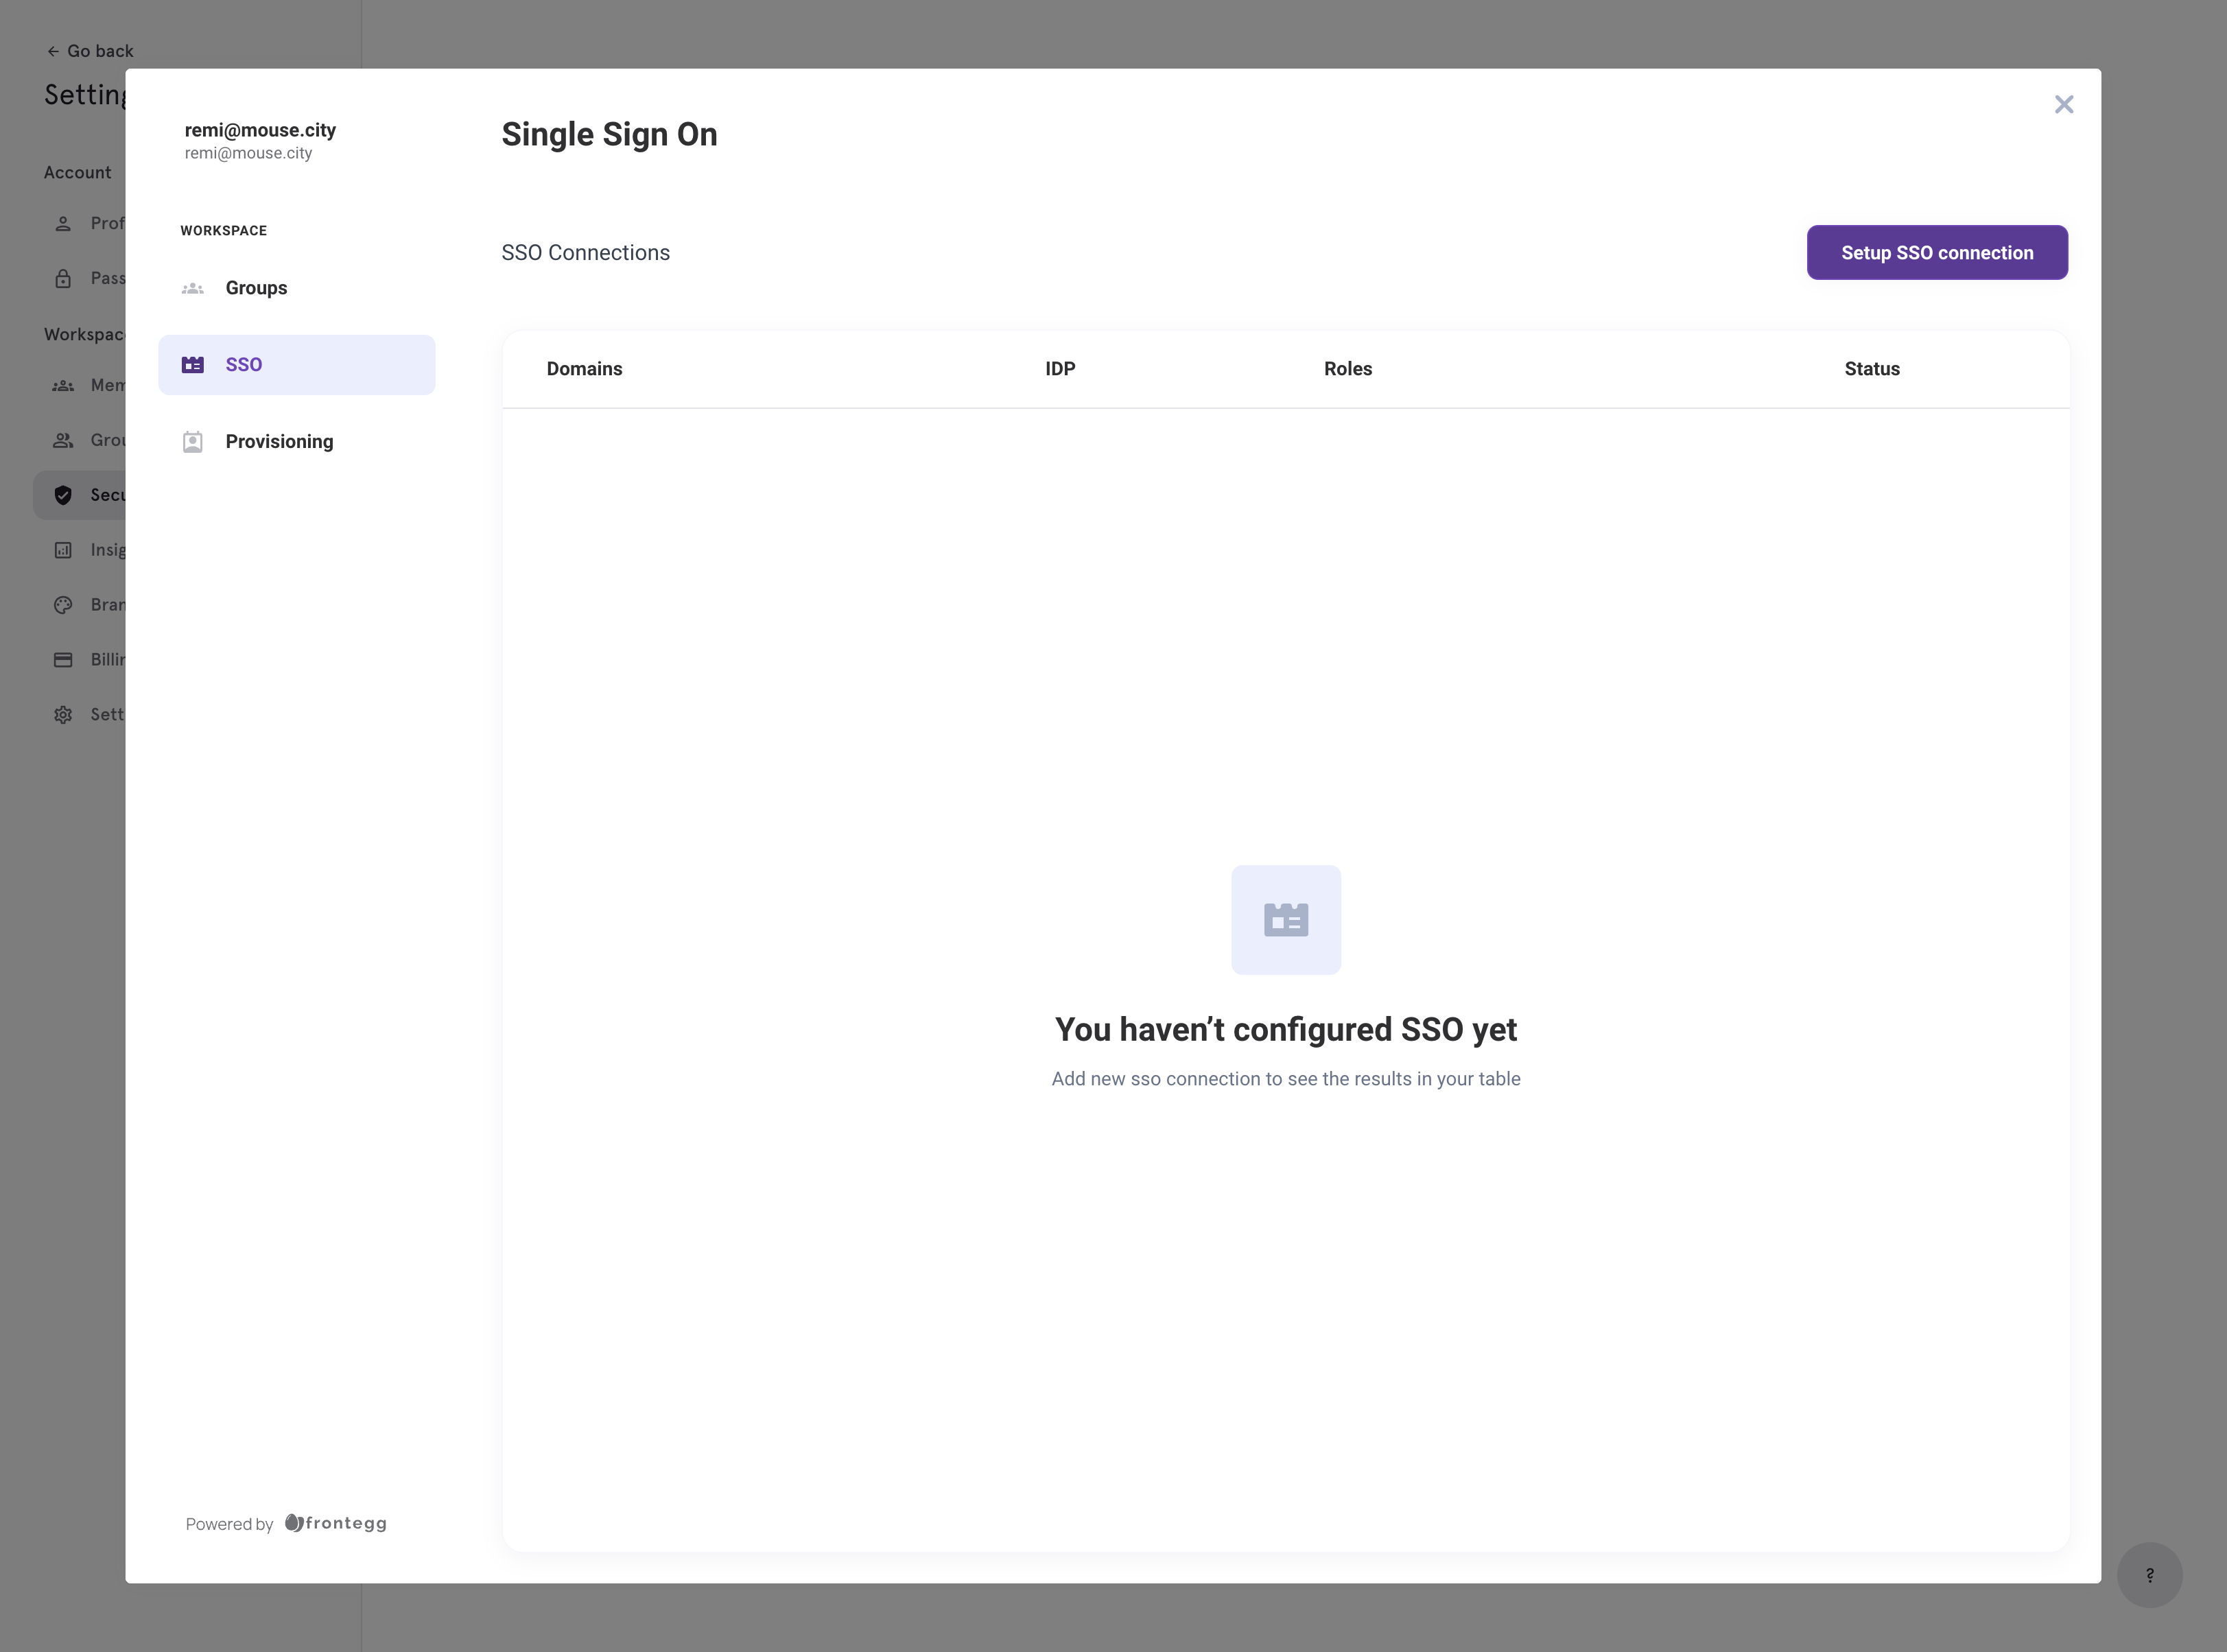This screenshot has width=2227, height=1652.
Task: Open Groups in workspace sidebar
Action: point(296,288)
